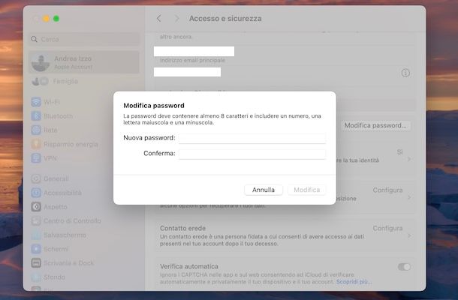The height and width of the screenshot is (300, 458).
Task: Expand the chevron beside upper Configura
Action: pyautogui.click(x=409, y=197)
